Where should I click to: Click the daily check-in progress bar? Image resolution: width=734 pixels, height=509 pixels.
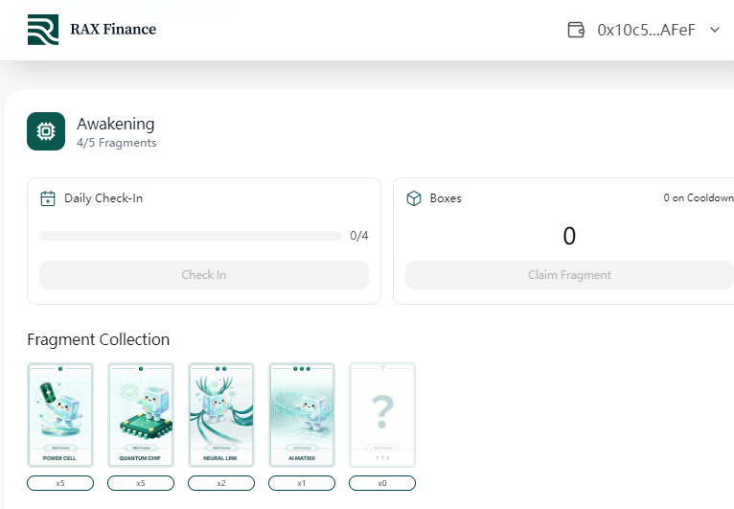tap(191, 236)
